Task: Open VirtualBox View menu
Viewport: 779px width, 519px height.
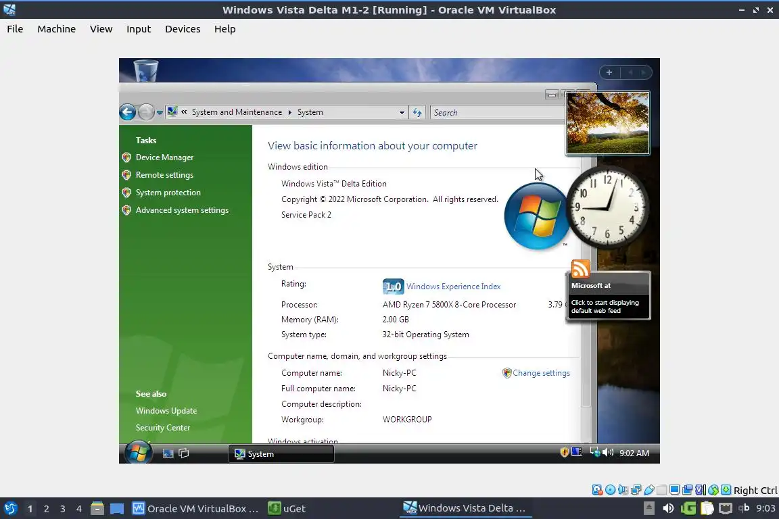Action: tap(101, 29)
